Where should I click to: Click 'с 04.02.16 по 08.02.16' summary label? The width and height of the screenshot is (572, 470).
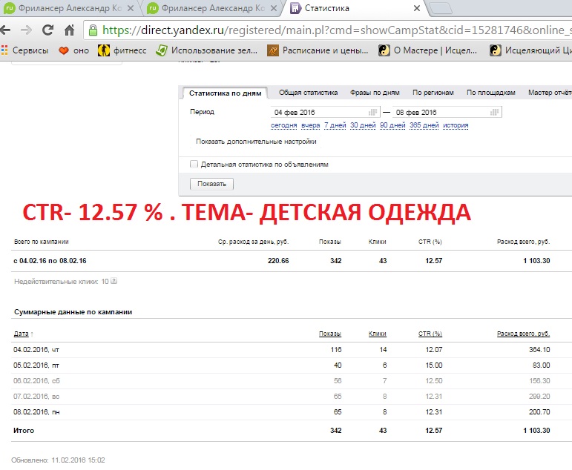point(50,261)
